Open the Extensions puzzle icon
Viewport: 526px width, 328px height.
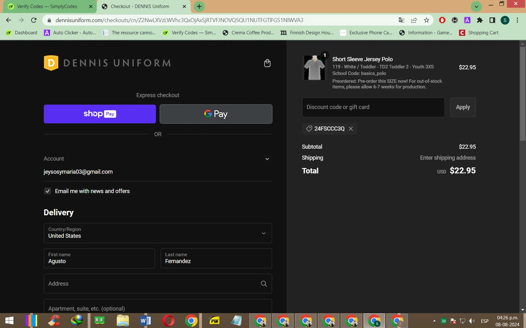480,20
